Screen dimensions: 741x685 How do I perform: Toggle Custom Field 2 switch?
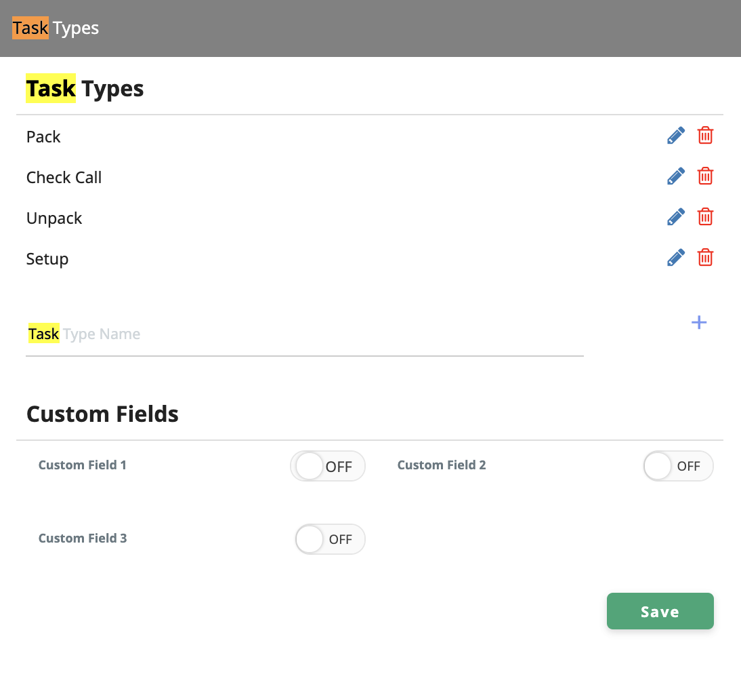(678, 466)
